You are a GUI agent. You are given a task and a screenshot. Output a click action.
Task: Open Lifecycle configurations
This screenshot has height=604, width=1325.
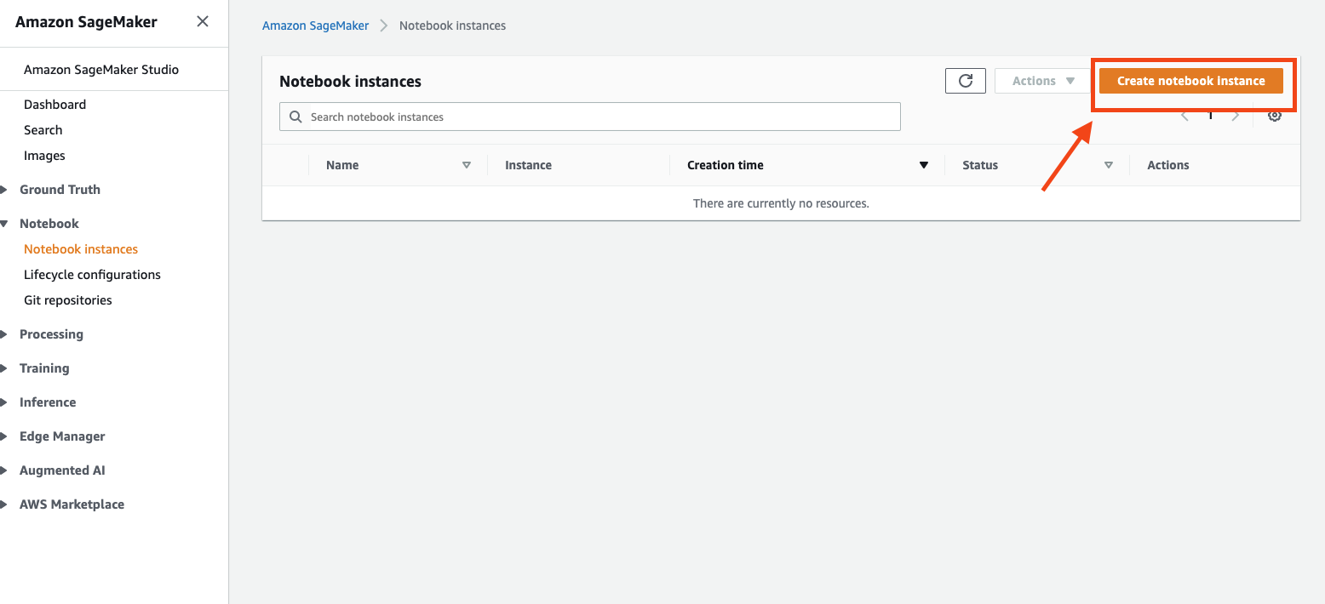(92, 275)
